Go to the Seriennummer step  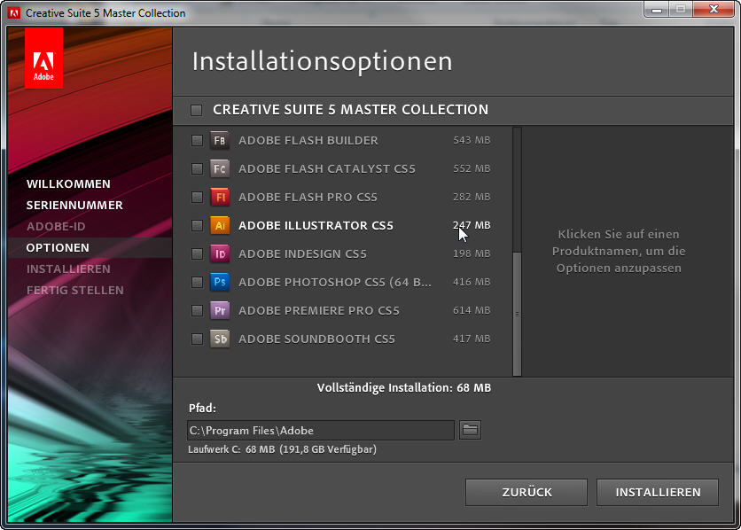(74, 205)
